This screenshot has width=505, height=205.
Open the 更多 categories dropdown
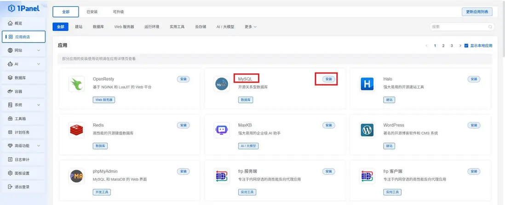pyautogui.click(x=250, y=27)
